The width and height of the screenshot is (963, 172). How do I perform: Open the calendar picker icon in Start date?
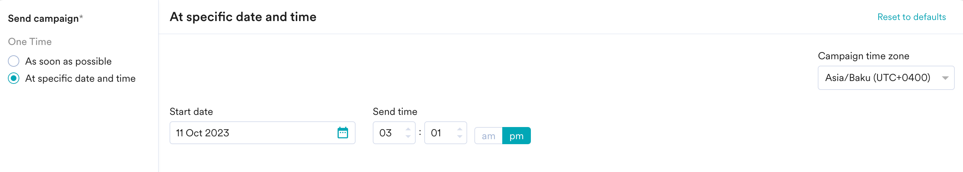[x=342, y=133]
